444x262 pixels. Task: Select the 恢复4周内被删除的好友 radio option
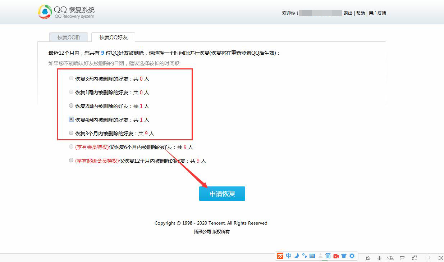point(71,119)
